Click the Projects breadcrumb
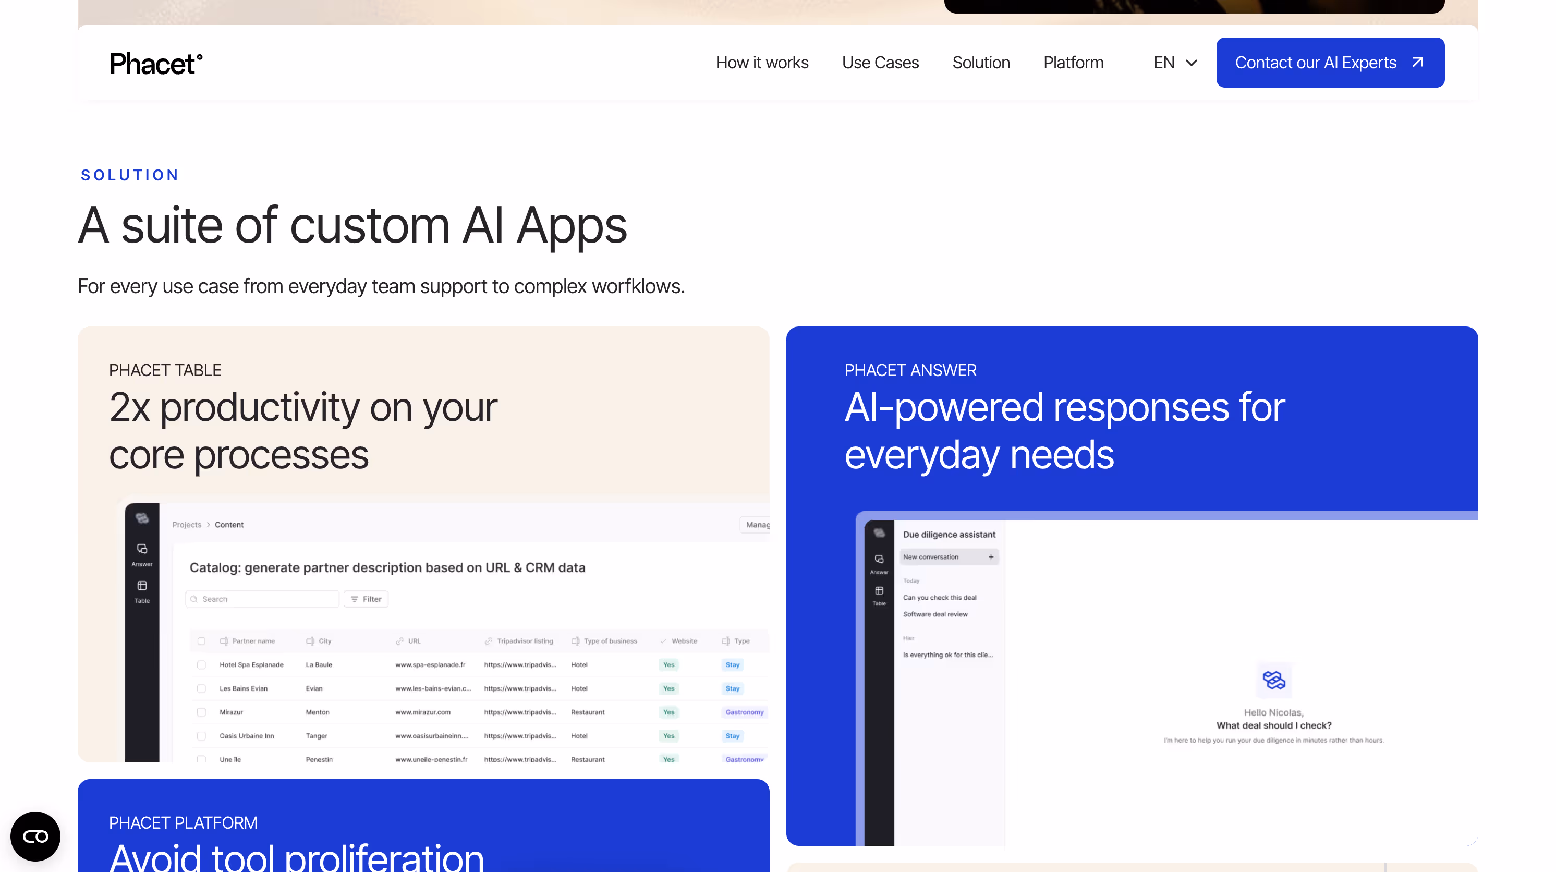This screenshot has width=1556, height=872. (187, 525)
